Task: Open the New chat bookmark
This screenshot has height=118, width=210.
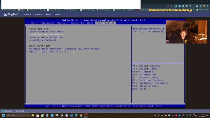Action: coord(117,10)
